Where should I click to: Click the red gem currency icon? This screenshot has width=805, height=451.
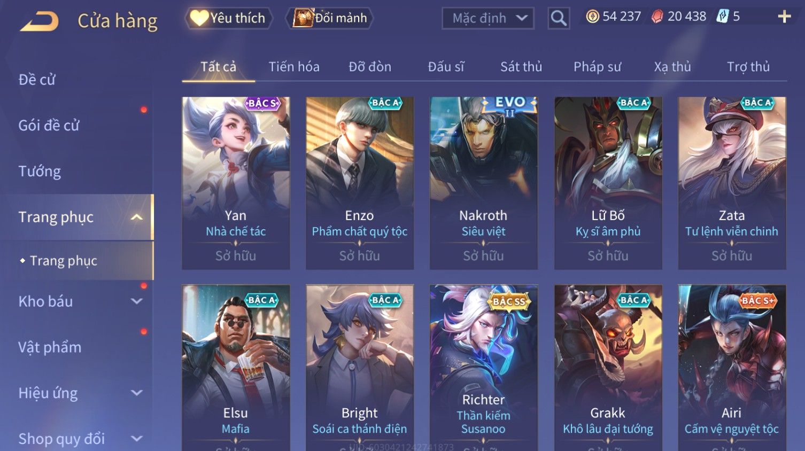[x=657, y=17]
